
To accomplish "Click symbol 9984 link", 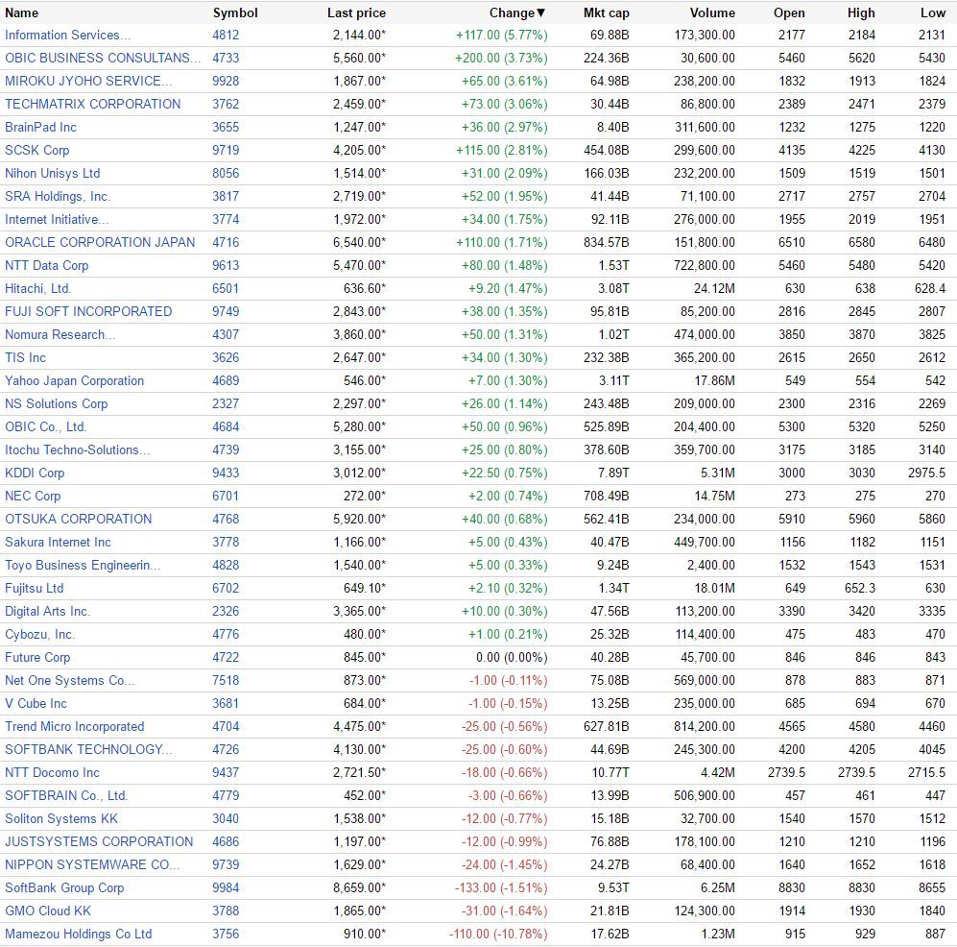I will click(x=226, y=887).
